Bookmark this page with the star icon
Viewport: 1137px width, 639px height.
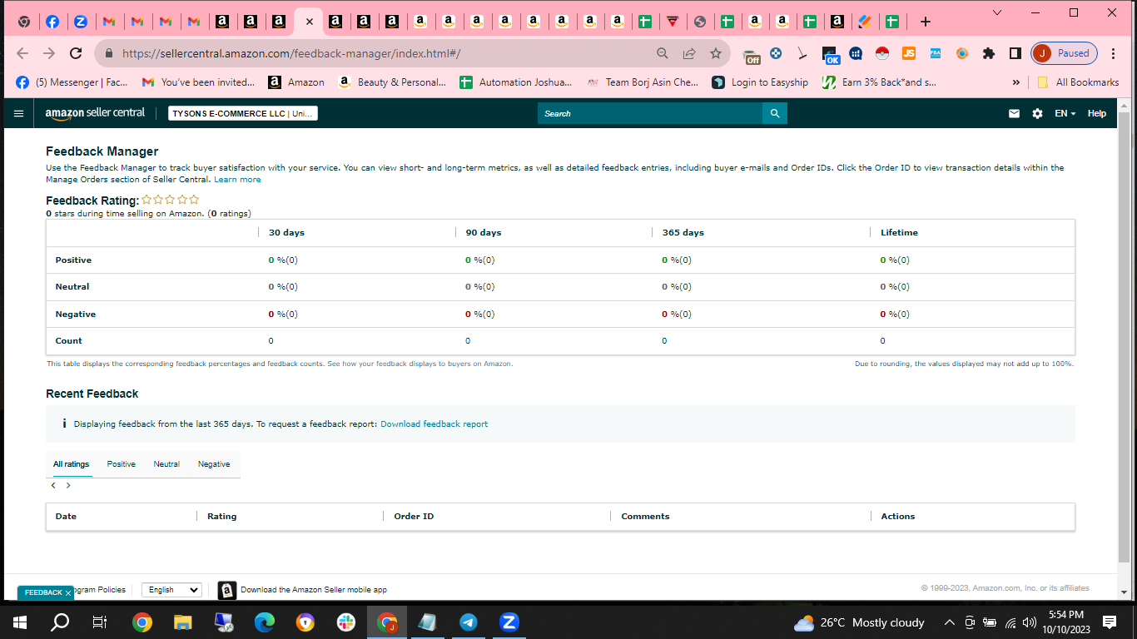tap(716, 53)
